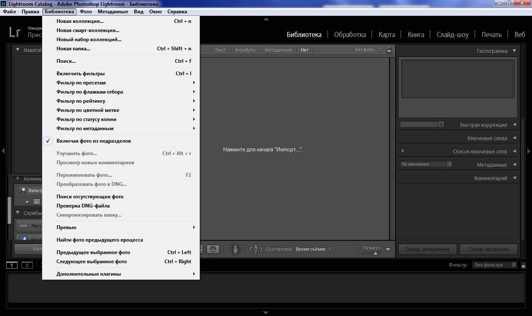Expand the Быстрая коррекция panel

pyautogui.click(x=514, y=125)
